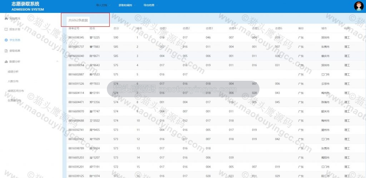Open 成绩区间分布 in the sidebar
The image size is (366, 178).
pos(16,91)
